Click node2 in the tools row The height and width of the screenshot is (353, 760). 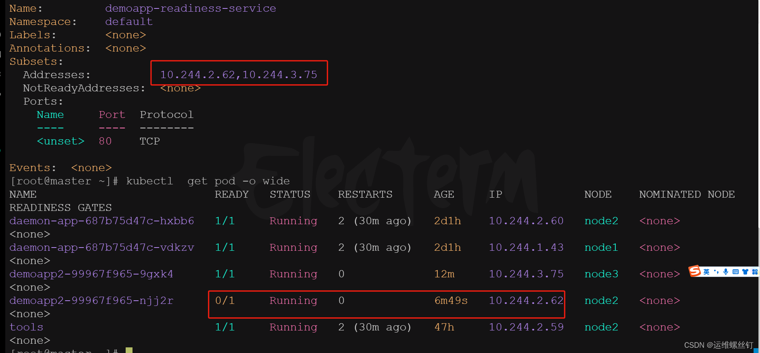601,327
